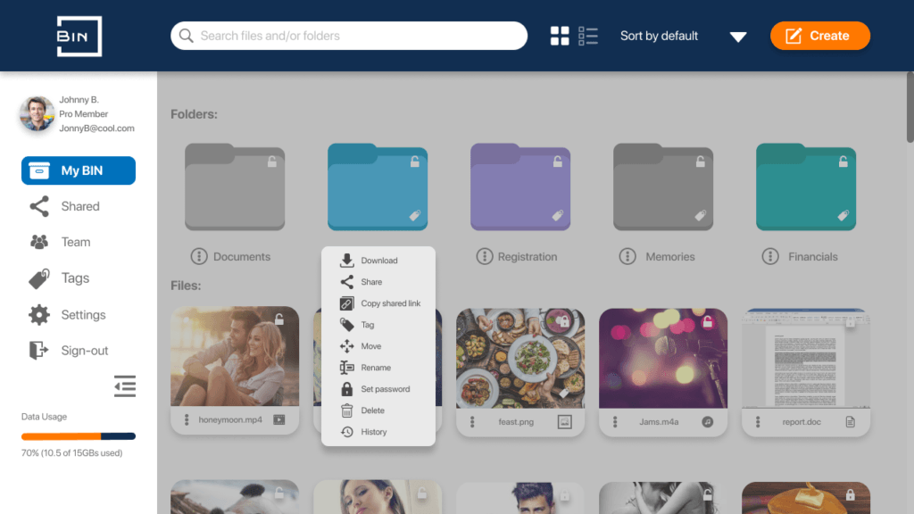Screen dimensions: 914x514
Task: Switch to grid view layout
Action: click(560, 36)
